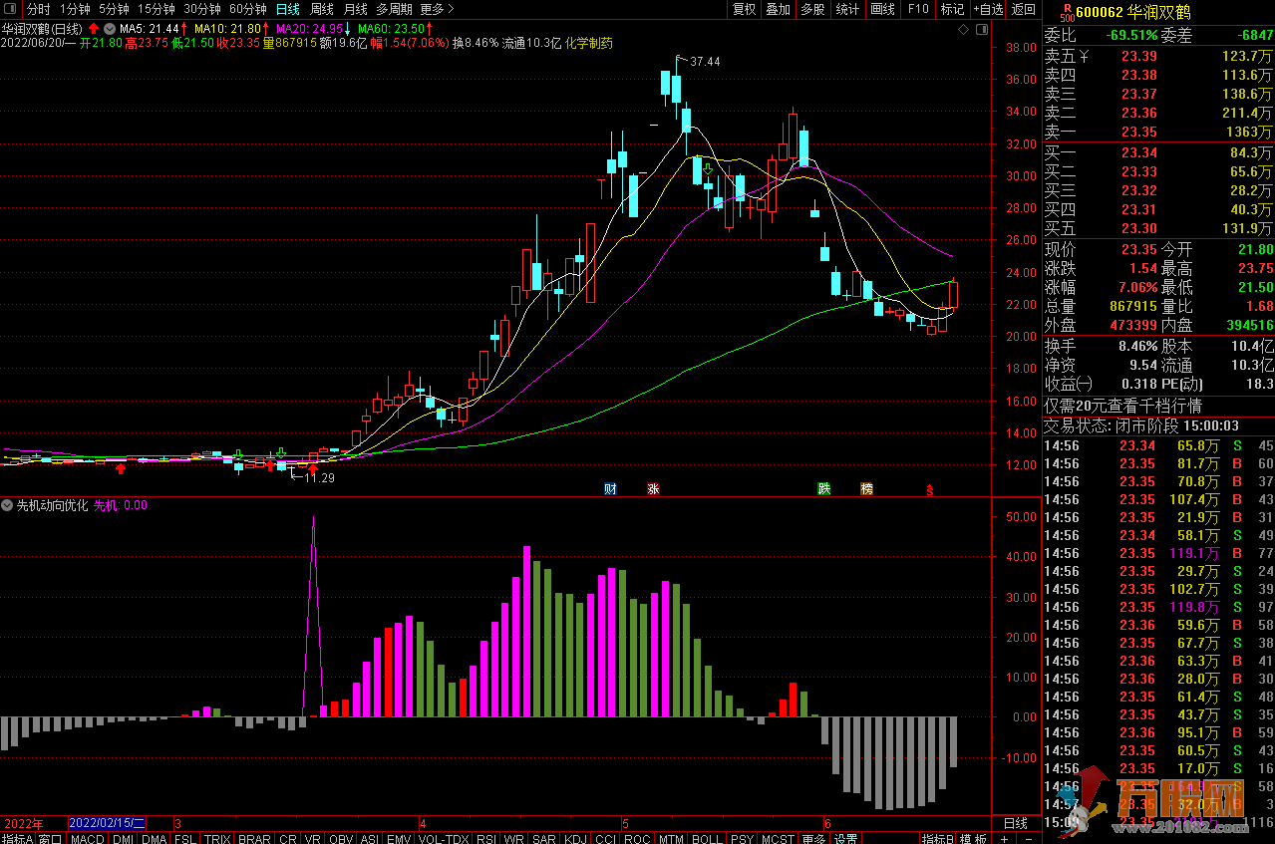
Task: Select the CCI indicator tab
Action: click(605, 838)
